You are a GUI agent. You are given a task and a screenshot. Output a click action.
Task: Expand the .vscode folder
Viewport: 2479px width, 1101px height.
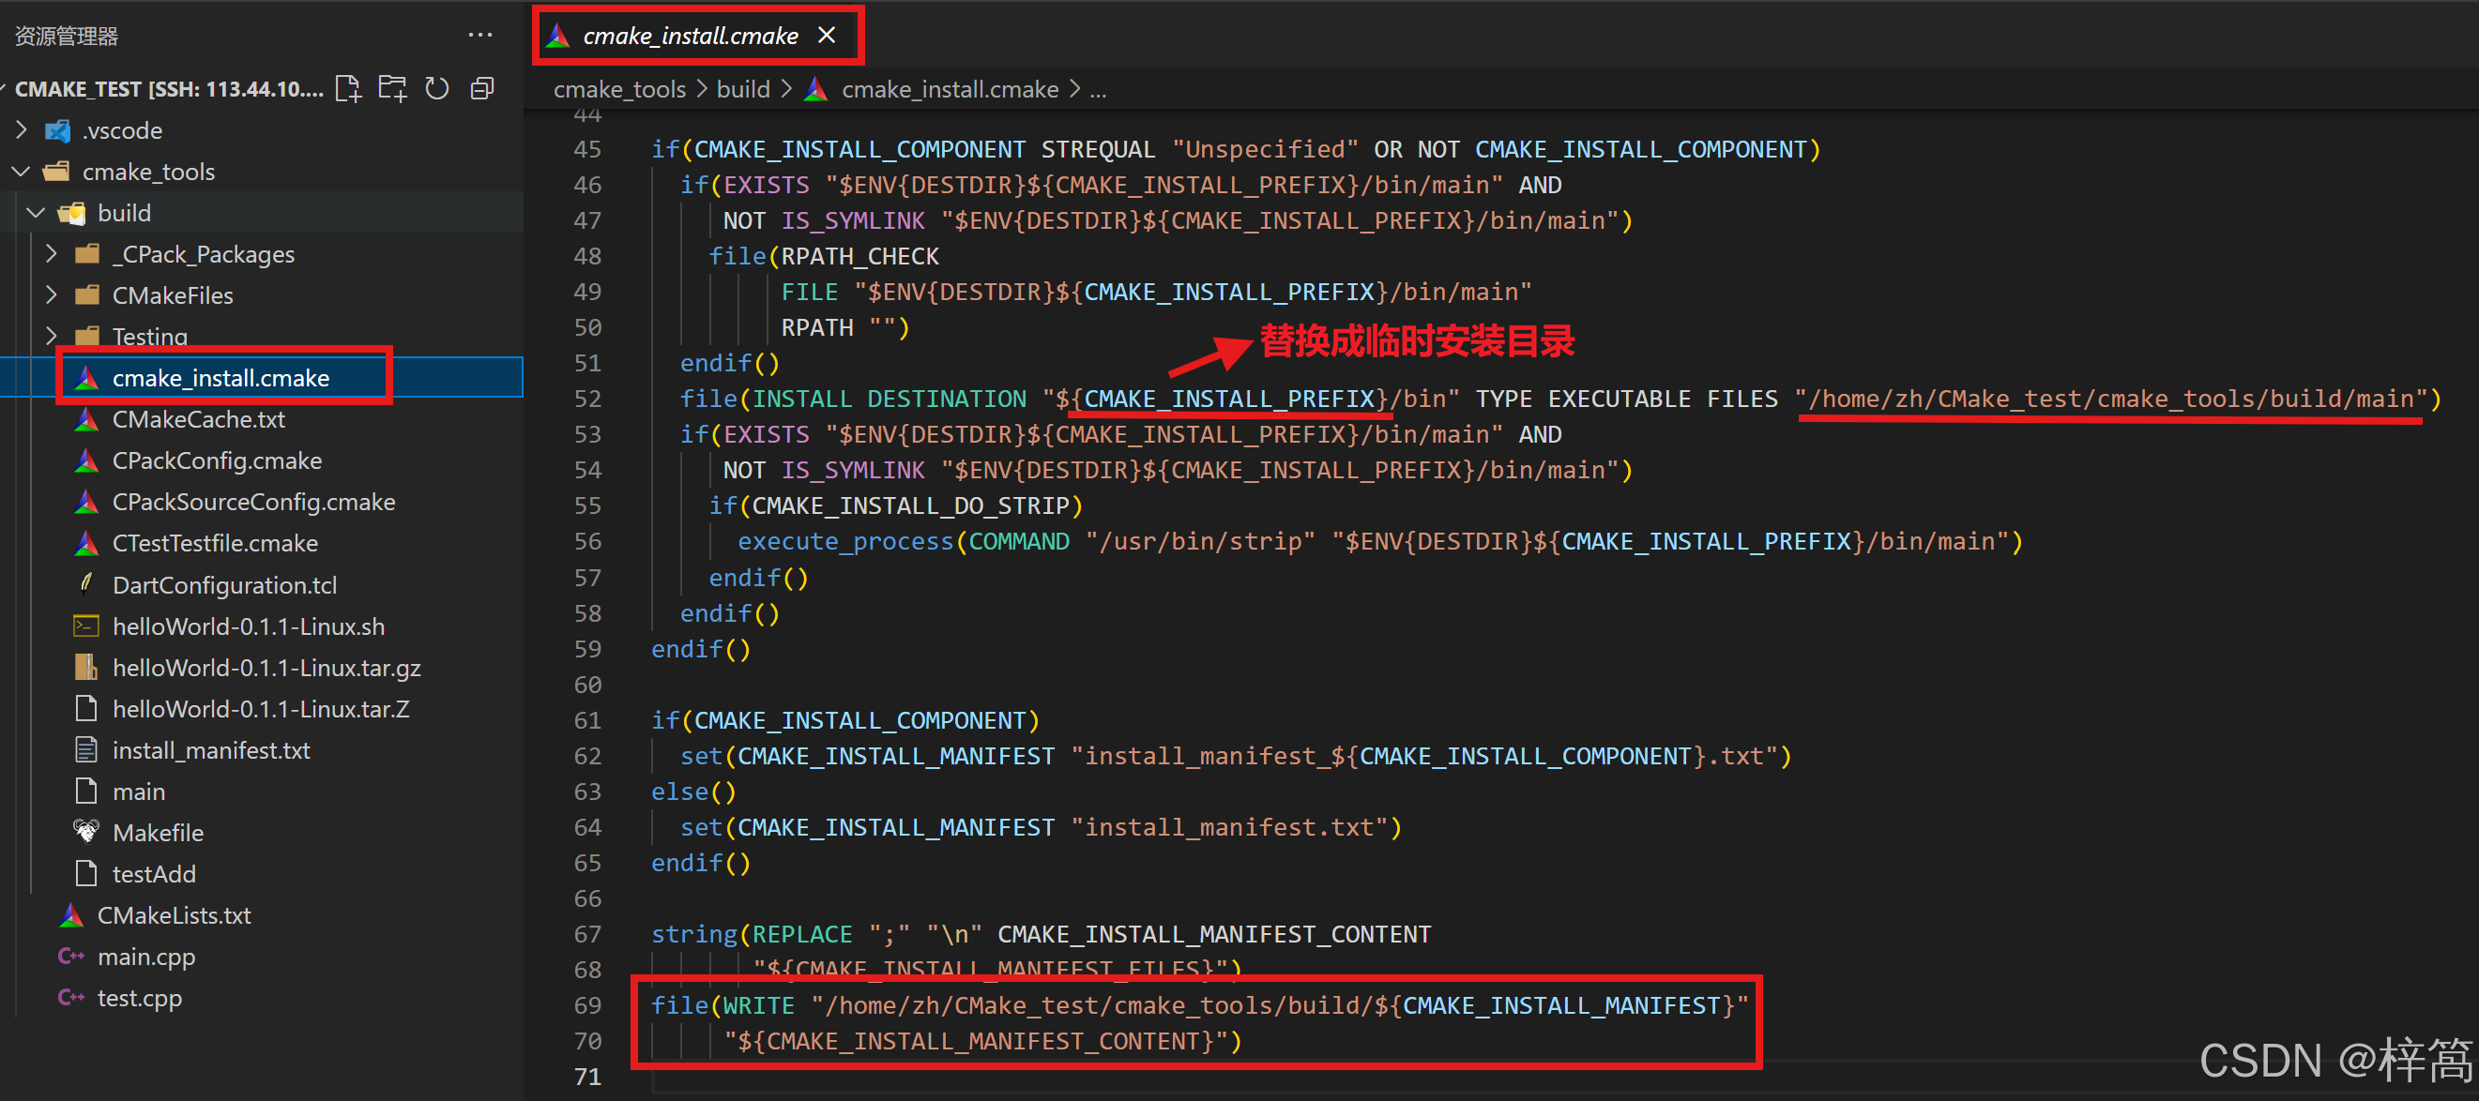click(x=23, y=129)
